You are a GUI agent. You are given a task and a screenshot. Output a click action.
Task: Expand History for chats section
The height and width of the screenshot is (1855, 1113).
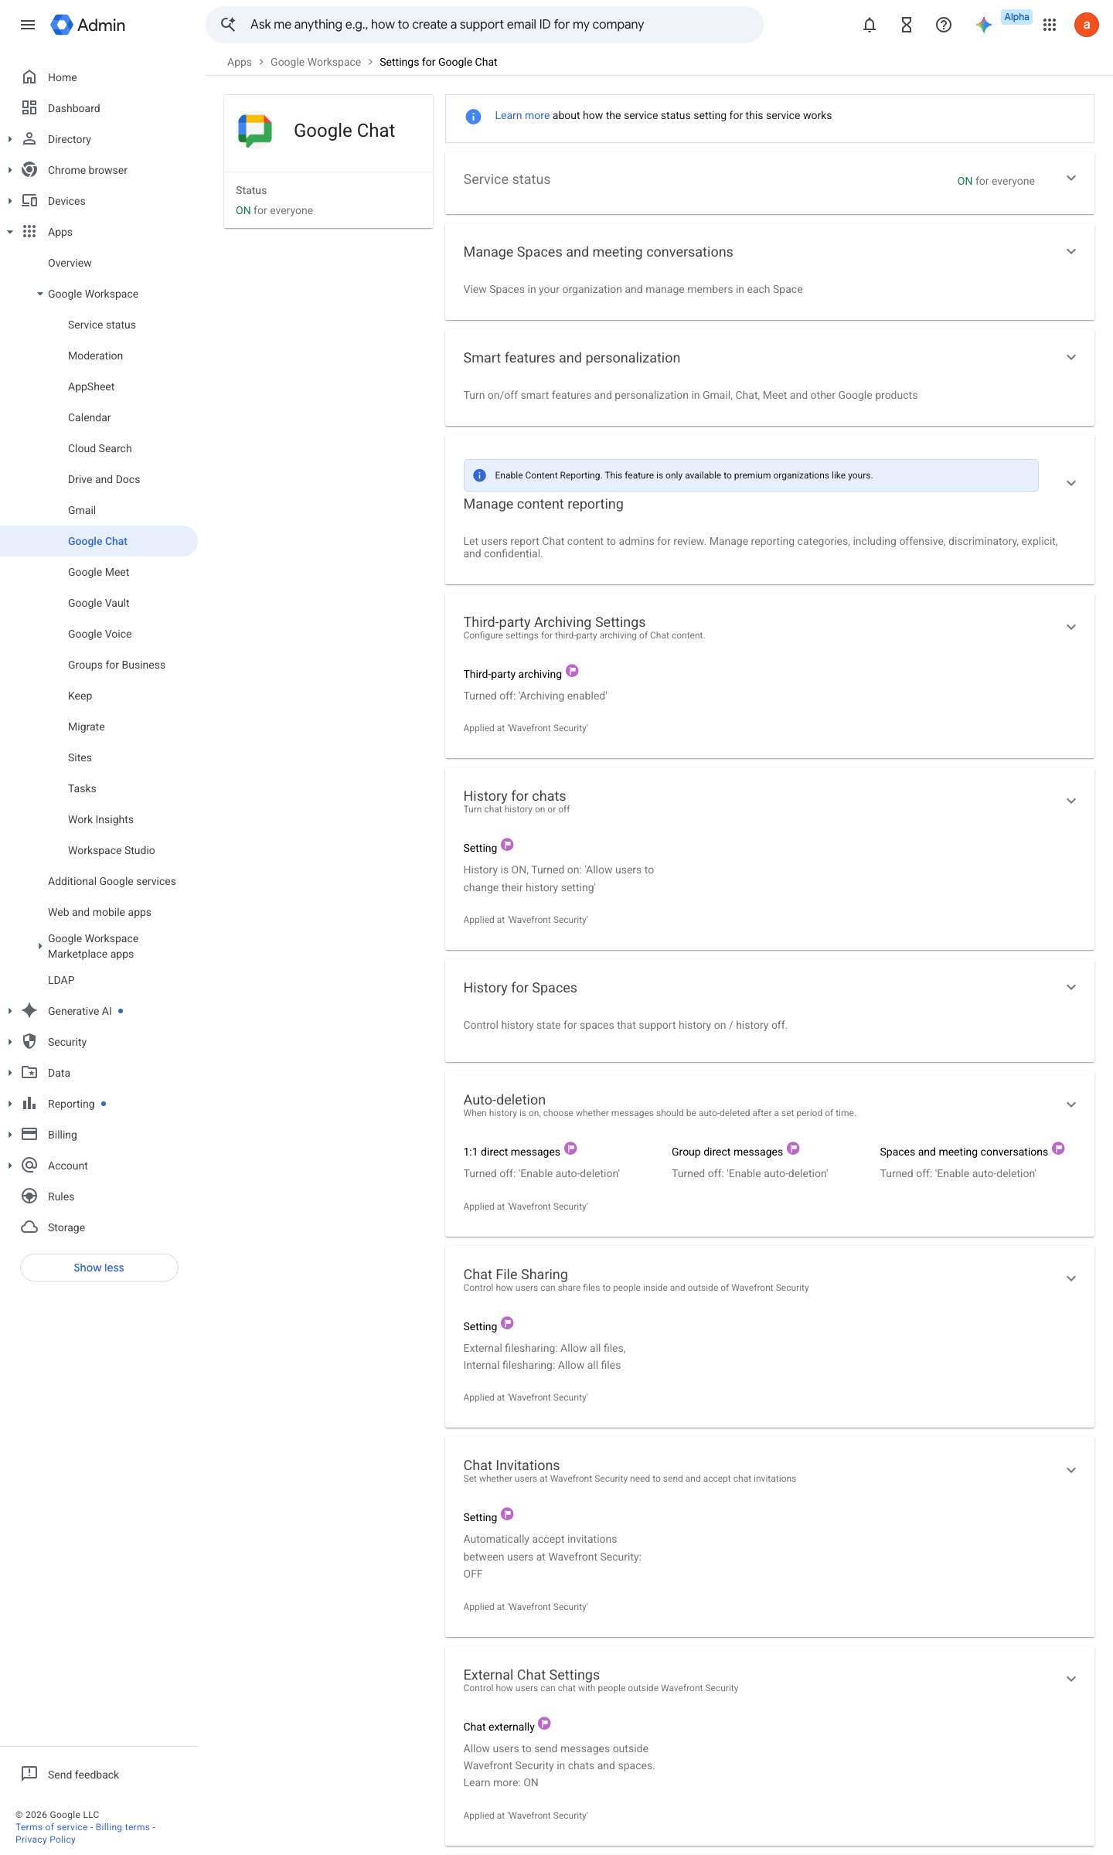coord(1071,802)
